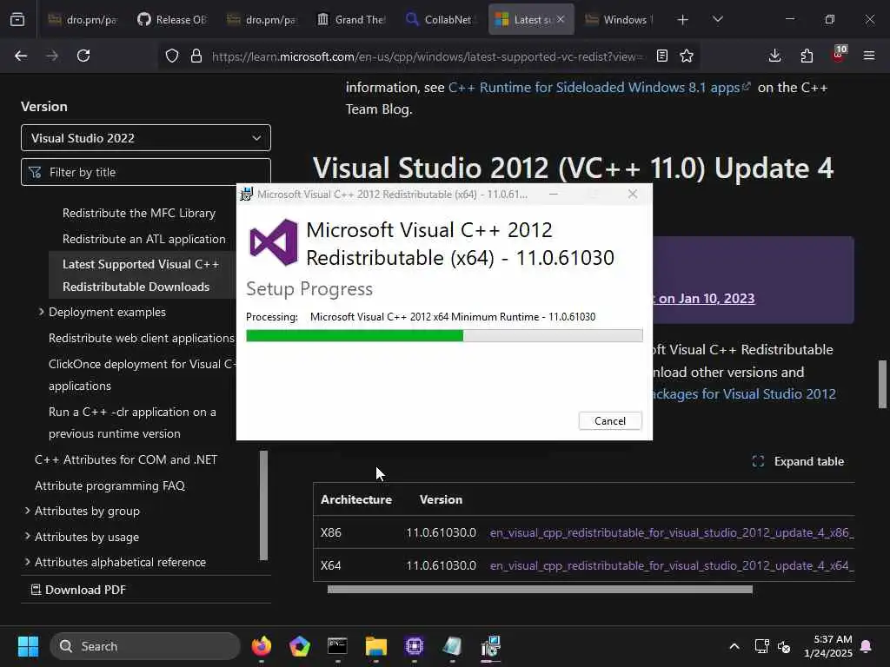This screenshot has width=890, height=667.
Task: Open Redistribute the MFC Library article
Action: (x=139, y=214)
